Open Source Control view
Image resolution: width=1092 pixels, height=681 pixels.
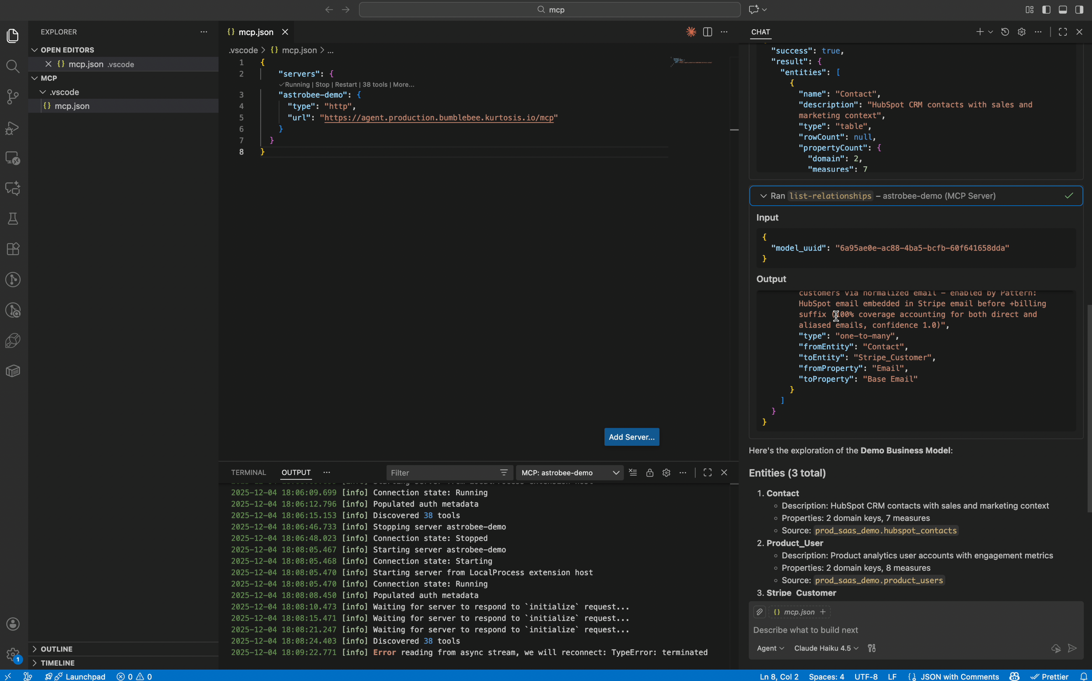[12, 97]
